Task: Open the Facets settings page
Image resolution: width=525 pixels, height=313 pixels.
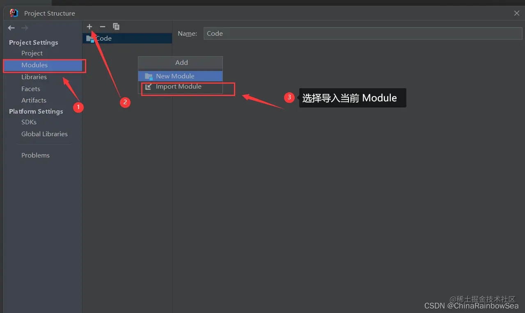Action: 31,89
